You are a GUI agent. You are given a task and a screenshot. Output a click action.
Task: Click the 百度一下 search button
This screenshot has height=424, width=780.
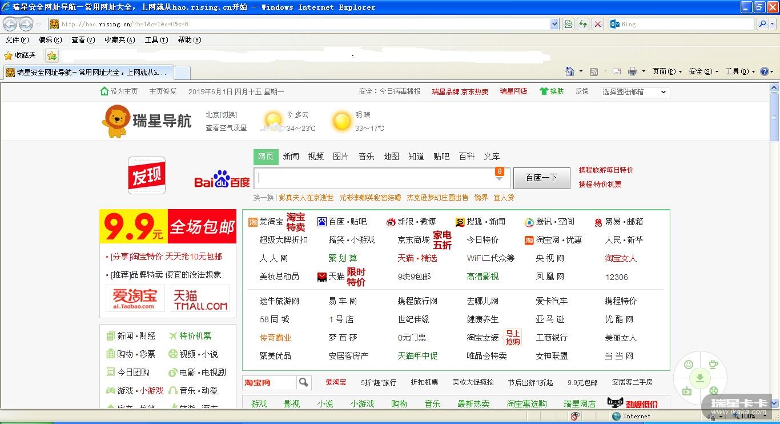pyautogui.click(x=541, y=178)
